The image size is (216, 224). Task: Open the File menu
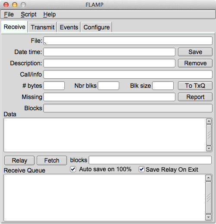click(9, 14)
